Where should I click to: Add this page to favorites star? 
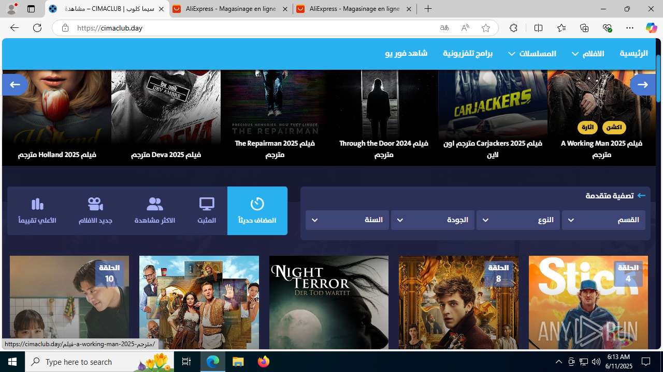(x=486, y=28)
